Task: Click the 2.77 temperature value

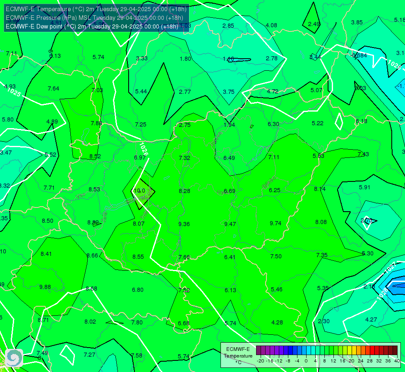Action: pos(185,92)
